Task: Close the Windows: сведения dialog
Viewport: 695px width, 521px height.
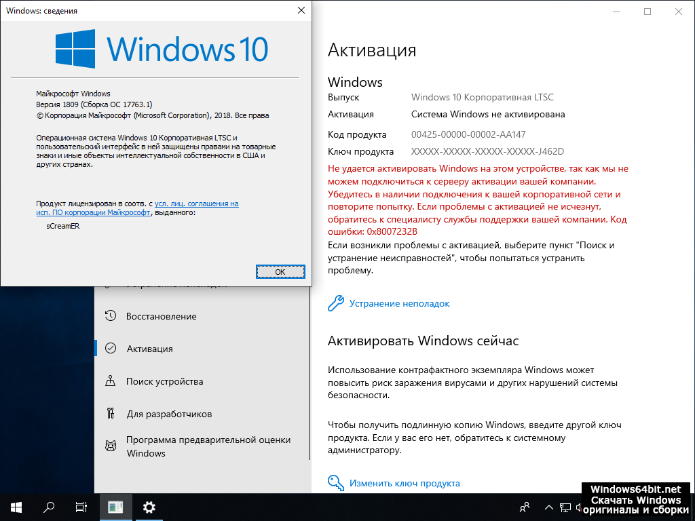Action: coord(301,11)
